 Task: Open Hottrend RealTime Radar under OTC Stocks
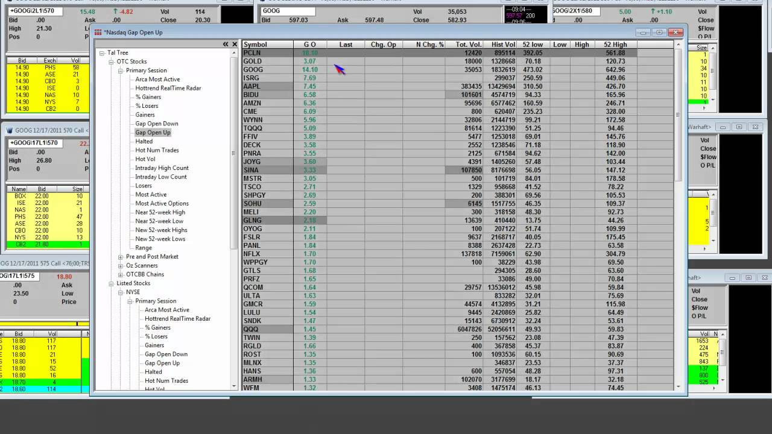[x=168, y=88]
